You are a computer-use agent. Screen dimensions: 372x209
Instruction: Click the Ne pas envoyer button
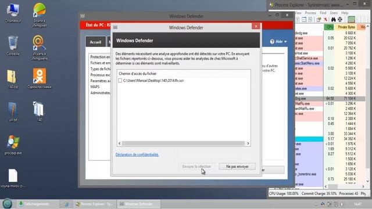(237, 167)
